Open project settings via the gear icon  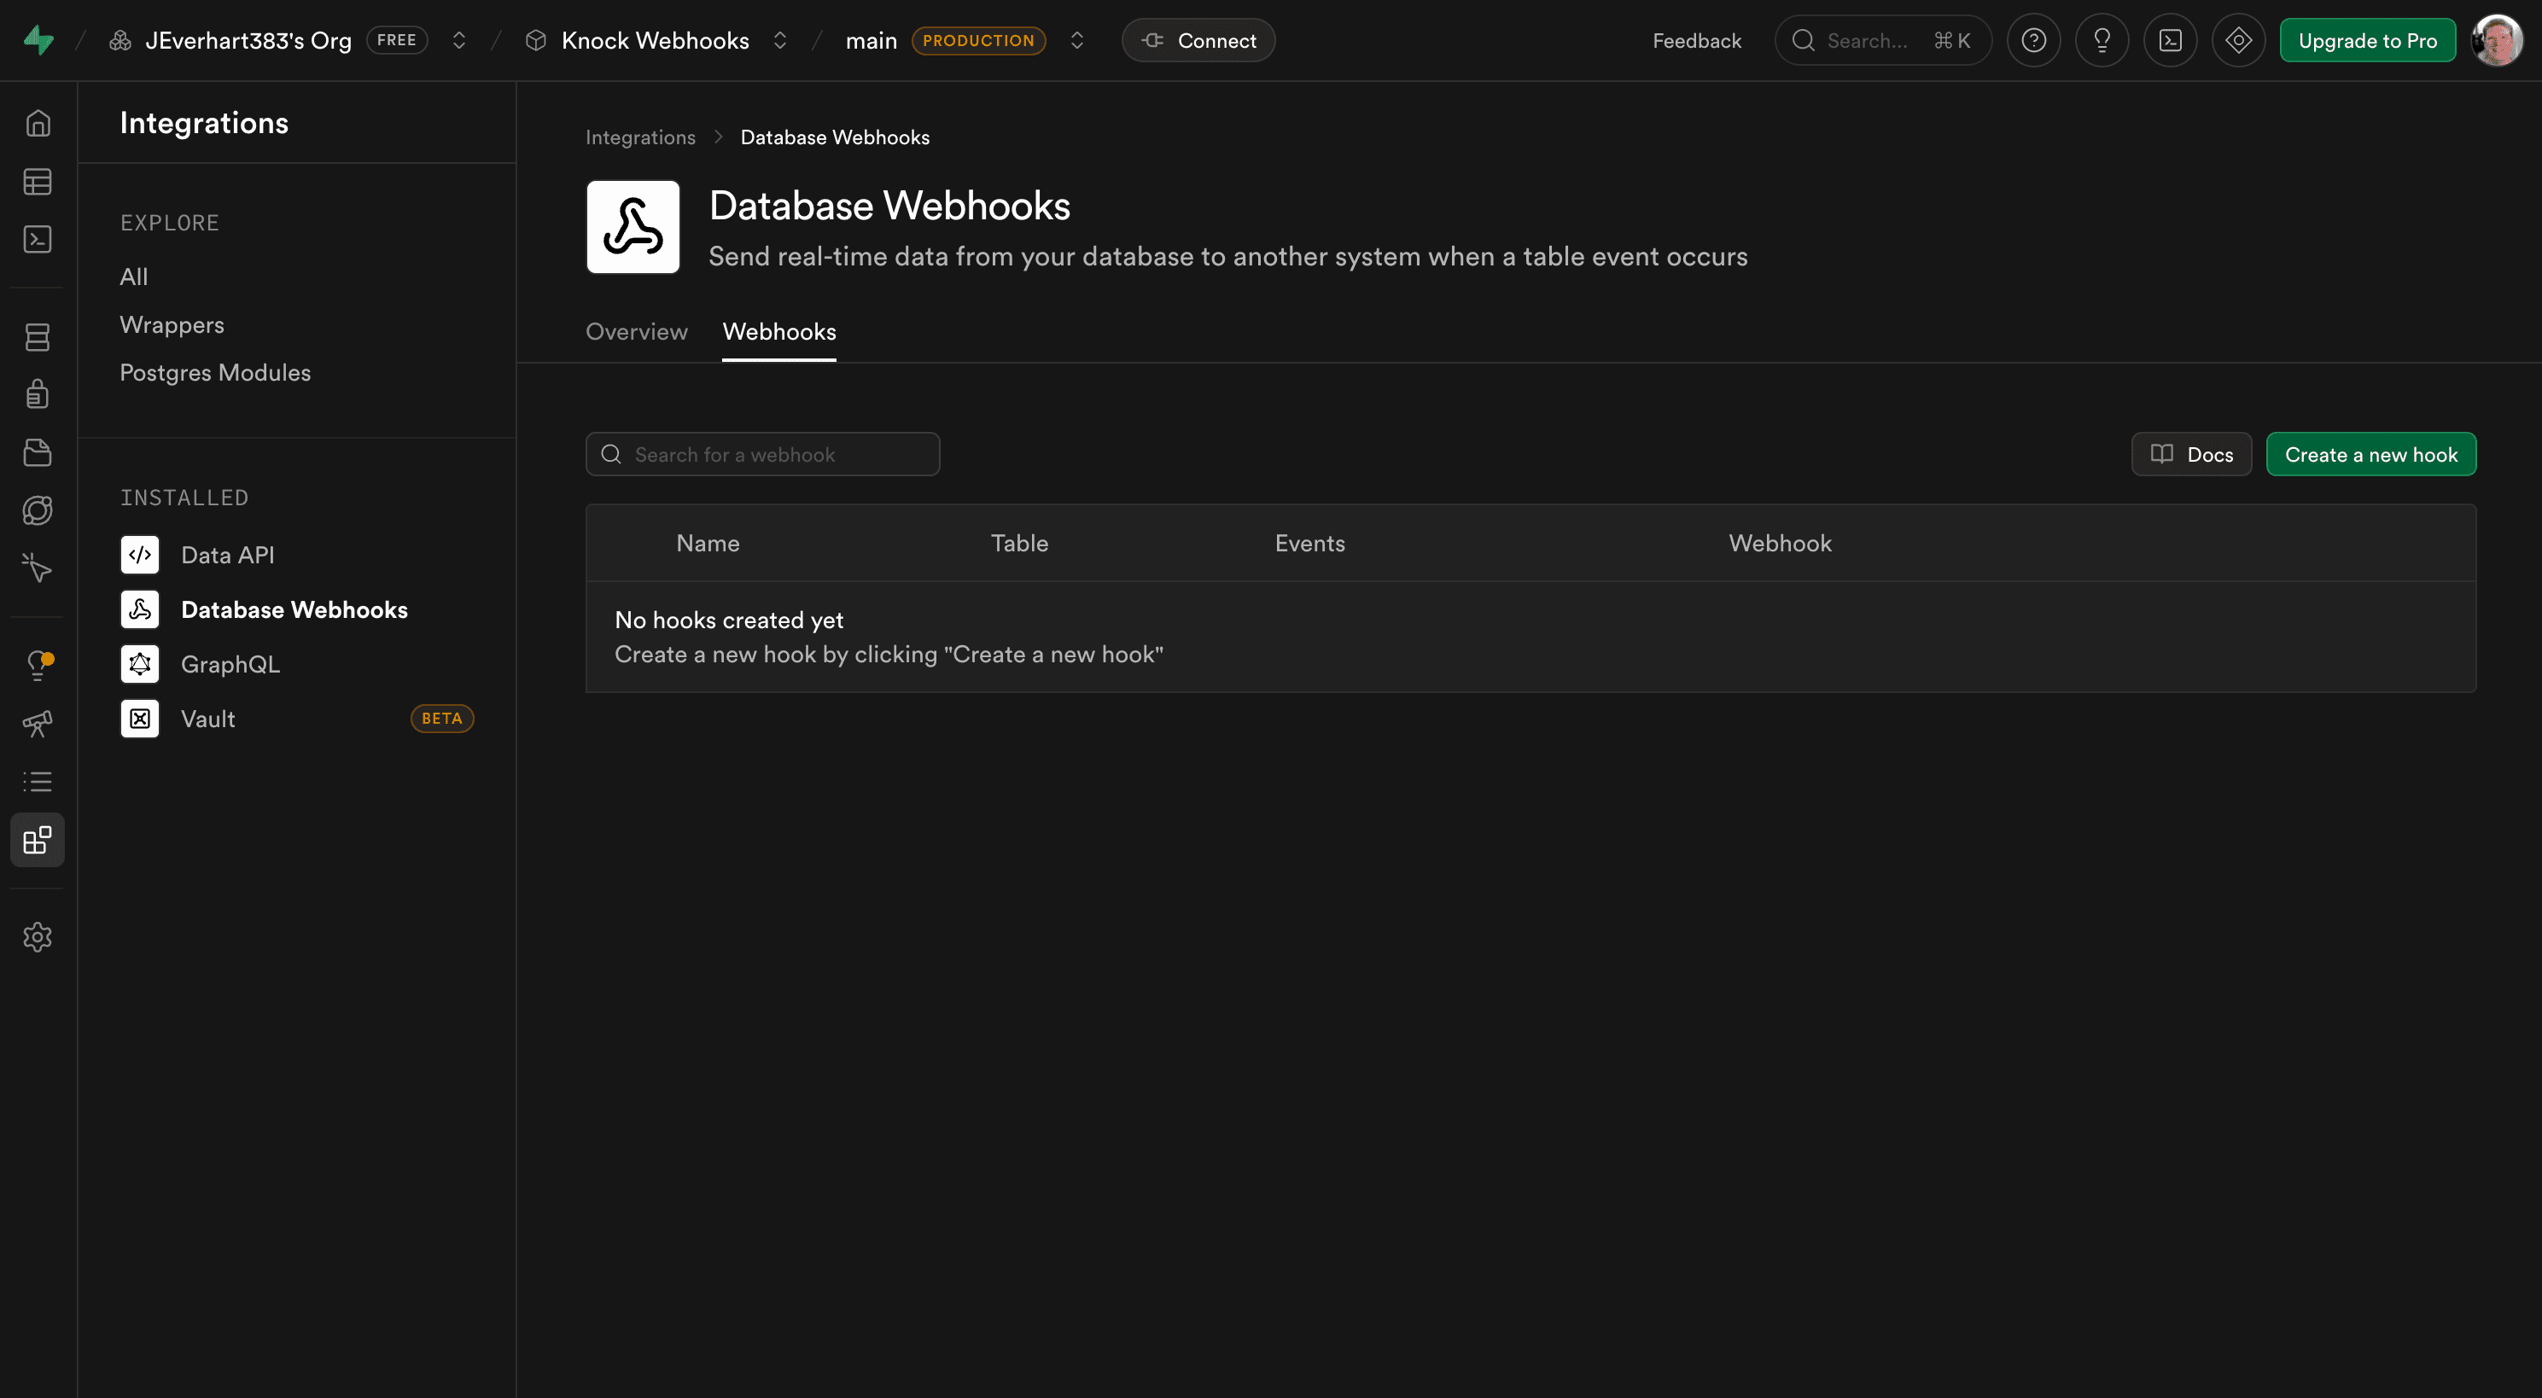pos(38,937)
